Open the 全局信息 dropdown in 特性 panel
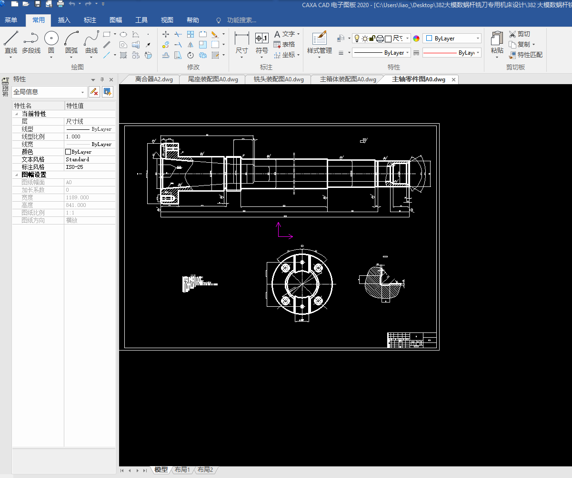The image size is (572, 478). click(50, 92)
